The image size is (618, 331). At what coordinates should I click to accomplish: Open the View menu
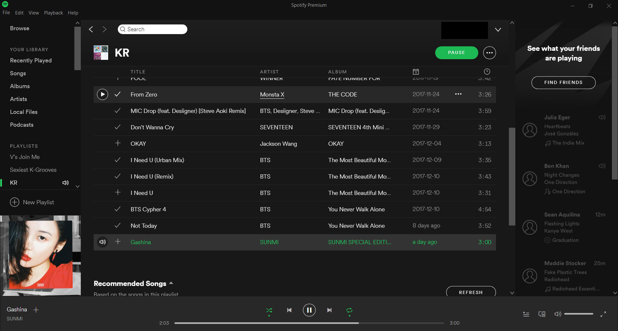pyautogui.click(x=33, y=13)
